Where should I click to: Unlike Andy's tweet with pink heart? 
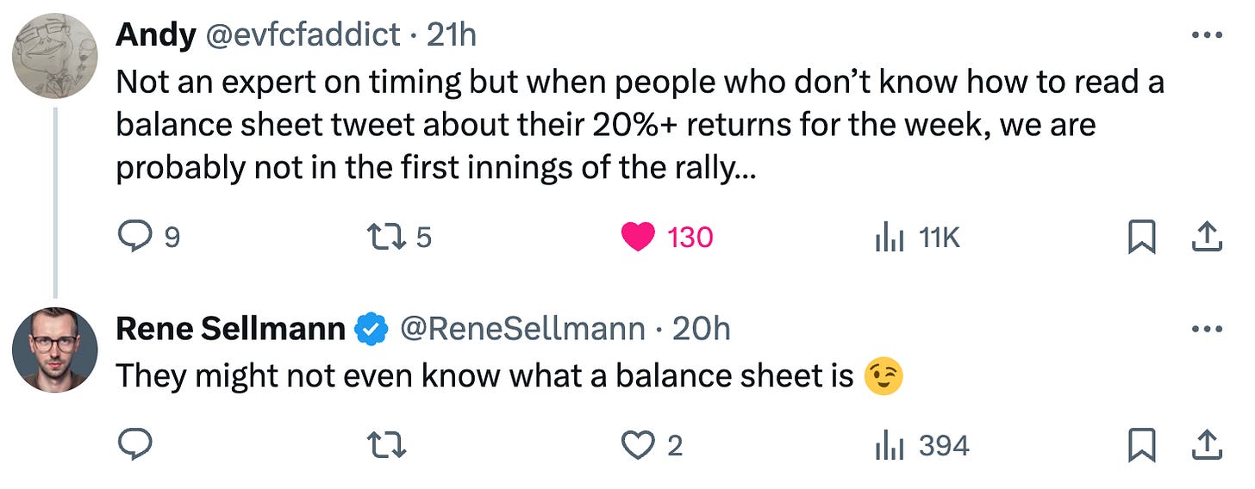(638, 237)
